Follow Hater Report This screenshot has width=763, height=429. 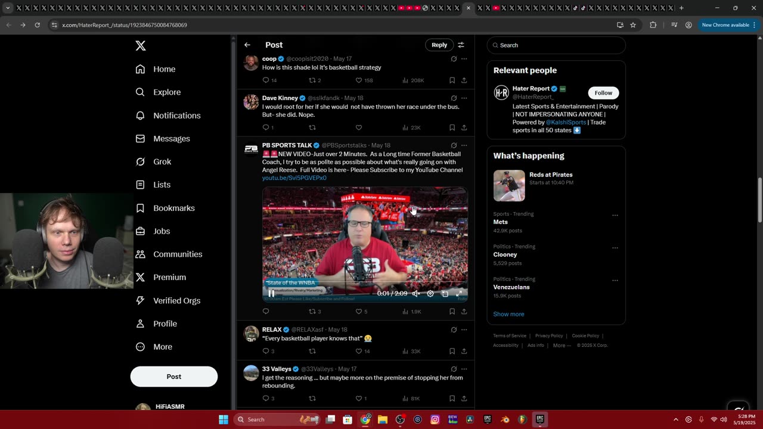pyautogui.click(x=603, y=93)
